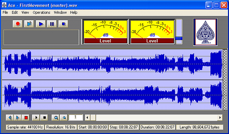This screenshot has height=134, width=229.
Task: Maximize the Ace window
Action: (x=216, y=5)
